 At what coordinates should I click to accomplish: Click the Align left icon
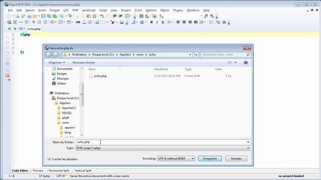pos(179,22)
